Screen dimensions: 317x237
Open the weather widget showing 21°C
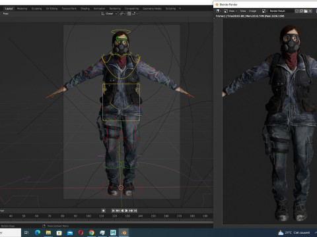pyautogui.click(x=294, y=232)
